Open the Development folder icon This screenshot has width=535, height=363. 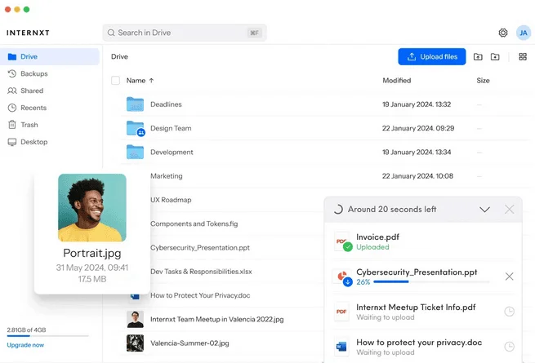135,152
